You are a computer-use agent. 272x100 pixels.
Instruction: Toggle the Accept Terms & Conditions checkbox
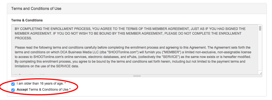click(x=13, y=90)
